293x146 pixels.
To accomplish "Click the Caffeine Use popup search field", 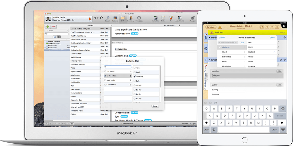I will click(118, 67).
